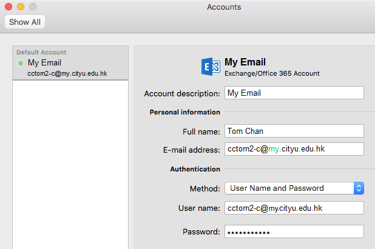
Task: Focus the Password field
Action: click(294, 231)
